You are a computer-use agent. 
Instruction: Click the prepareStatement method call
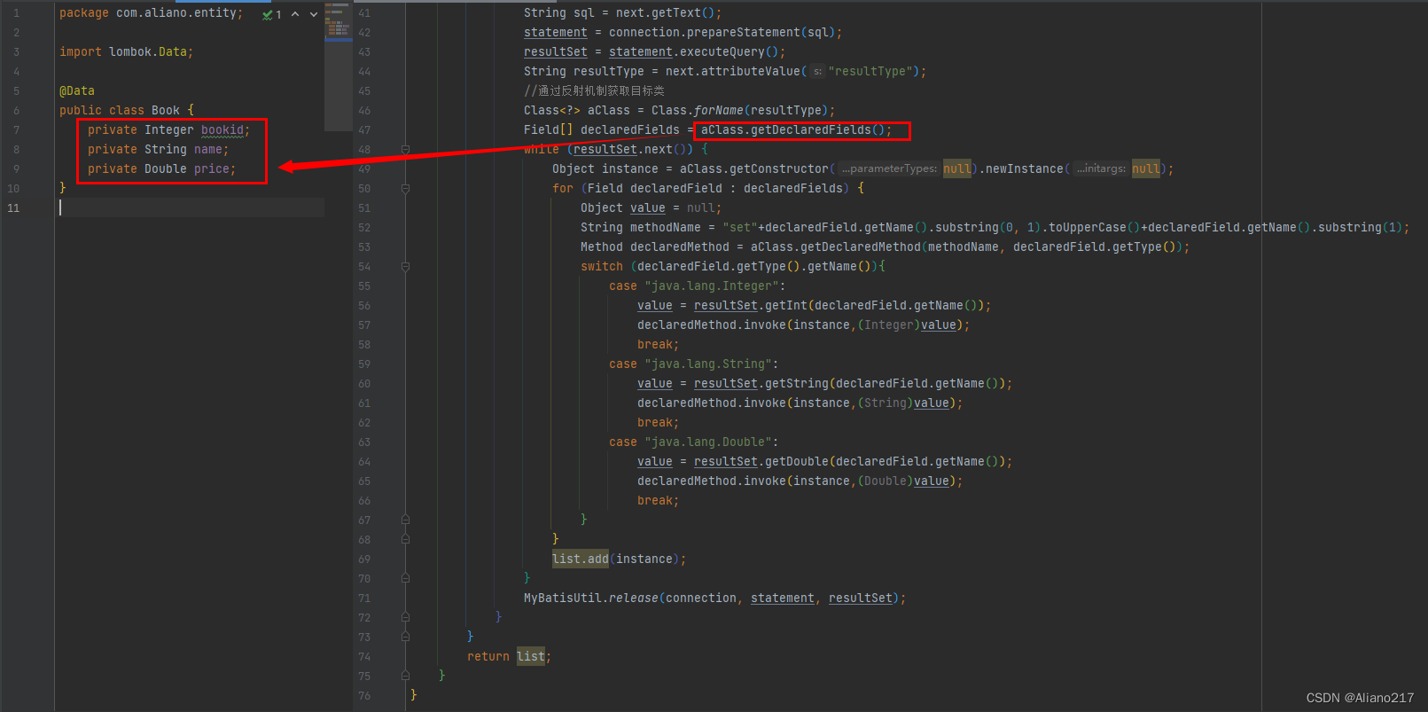(744, 32)
